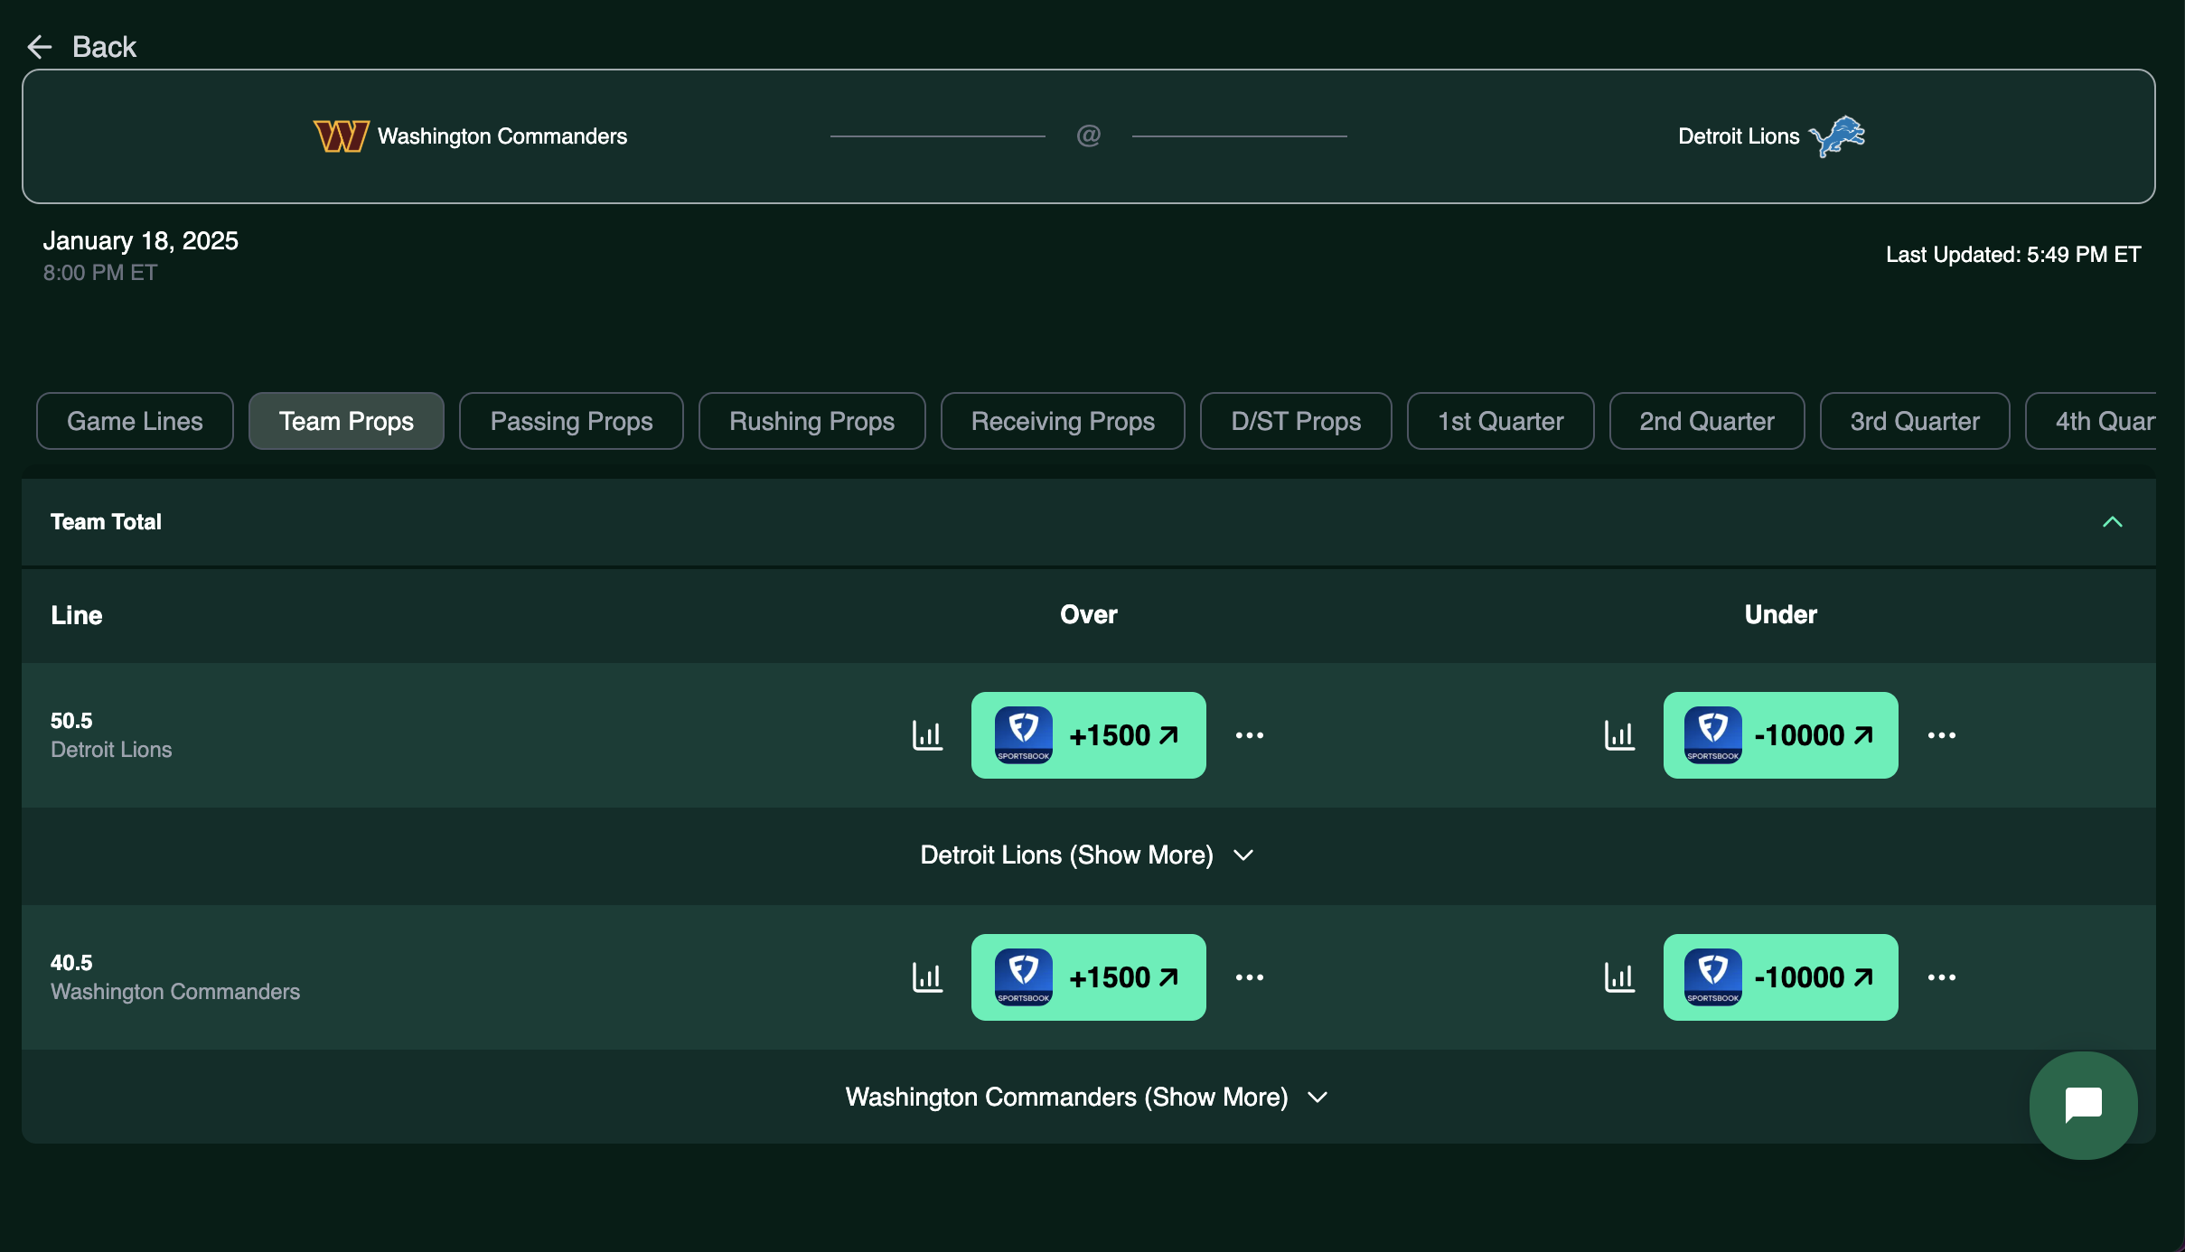Click the Back arrow icon
Image resolution: width=2185 pixels, height=1252 pixels.
tap(40, 47)
